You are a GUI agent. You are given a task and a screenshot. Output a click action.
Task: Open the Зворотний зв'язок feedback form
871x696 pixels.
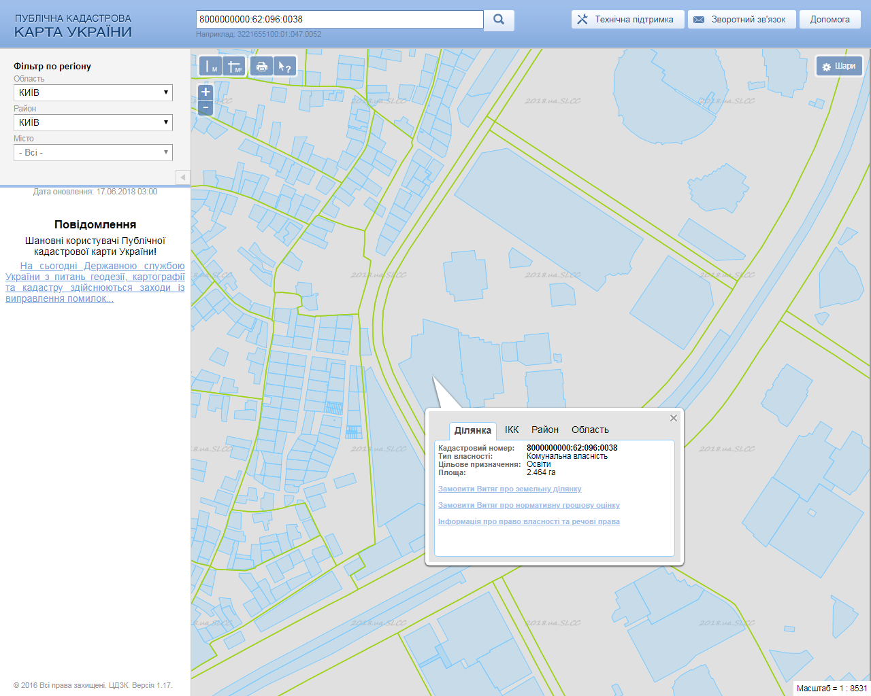[x=740, y=20]
